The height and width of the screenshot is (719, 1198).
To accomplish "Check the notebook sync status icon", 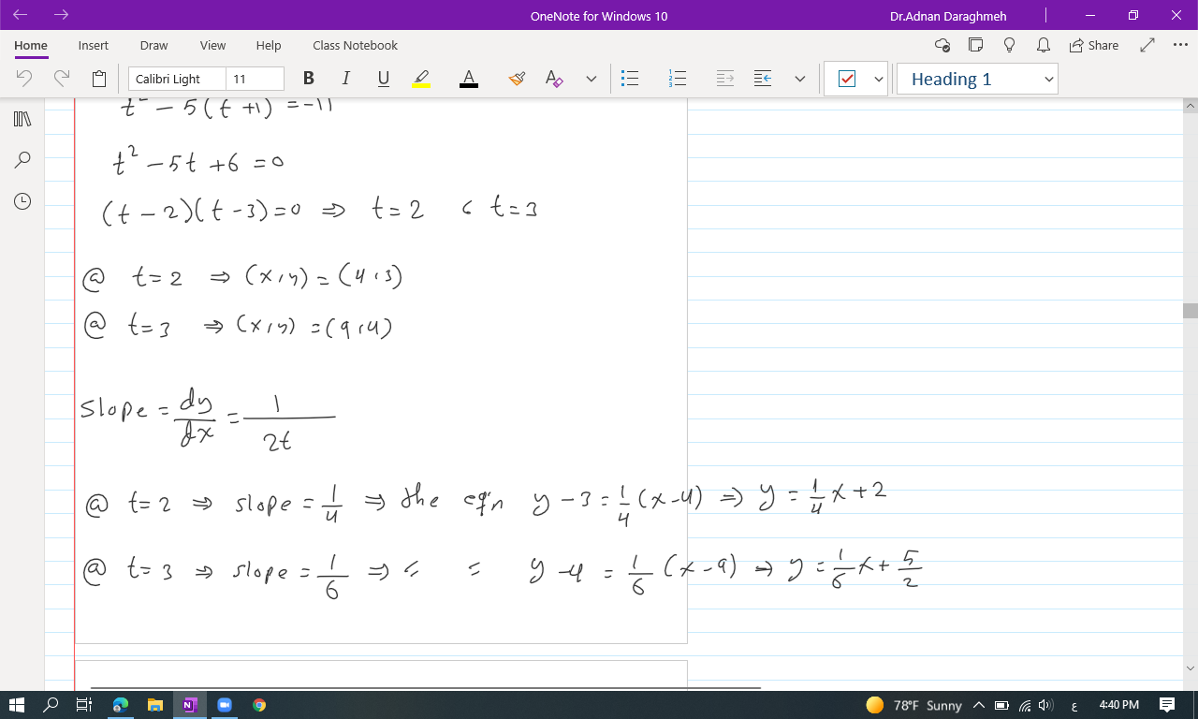I will [x=942, y=45].
